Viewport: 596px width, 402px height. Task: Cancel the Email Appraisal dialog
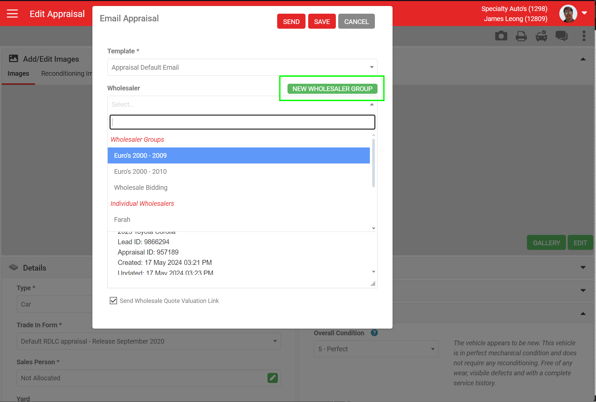(356, 21)
